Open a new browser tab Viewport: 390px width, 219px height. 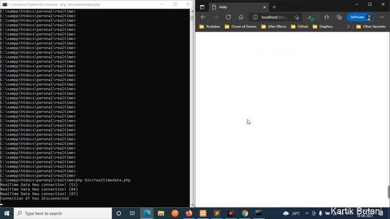[274, 7]
